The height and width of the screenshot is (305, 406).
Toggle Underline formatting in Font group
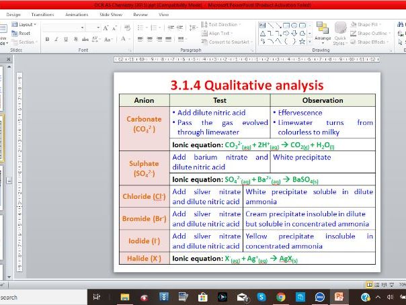pyautogui.click(x=65, y=40)
